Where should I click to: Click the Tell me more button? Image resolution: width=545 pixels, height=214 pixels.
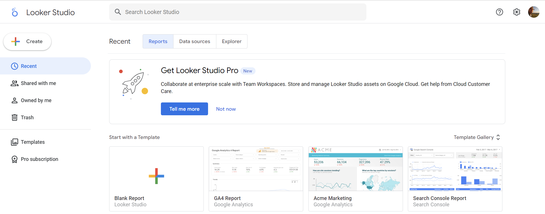184,109
